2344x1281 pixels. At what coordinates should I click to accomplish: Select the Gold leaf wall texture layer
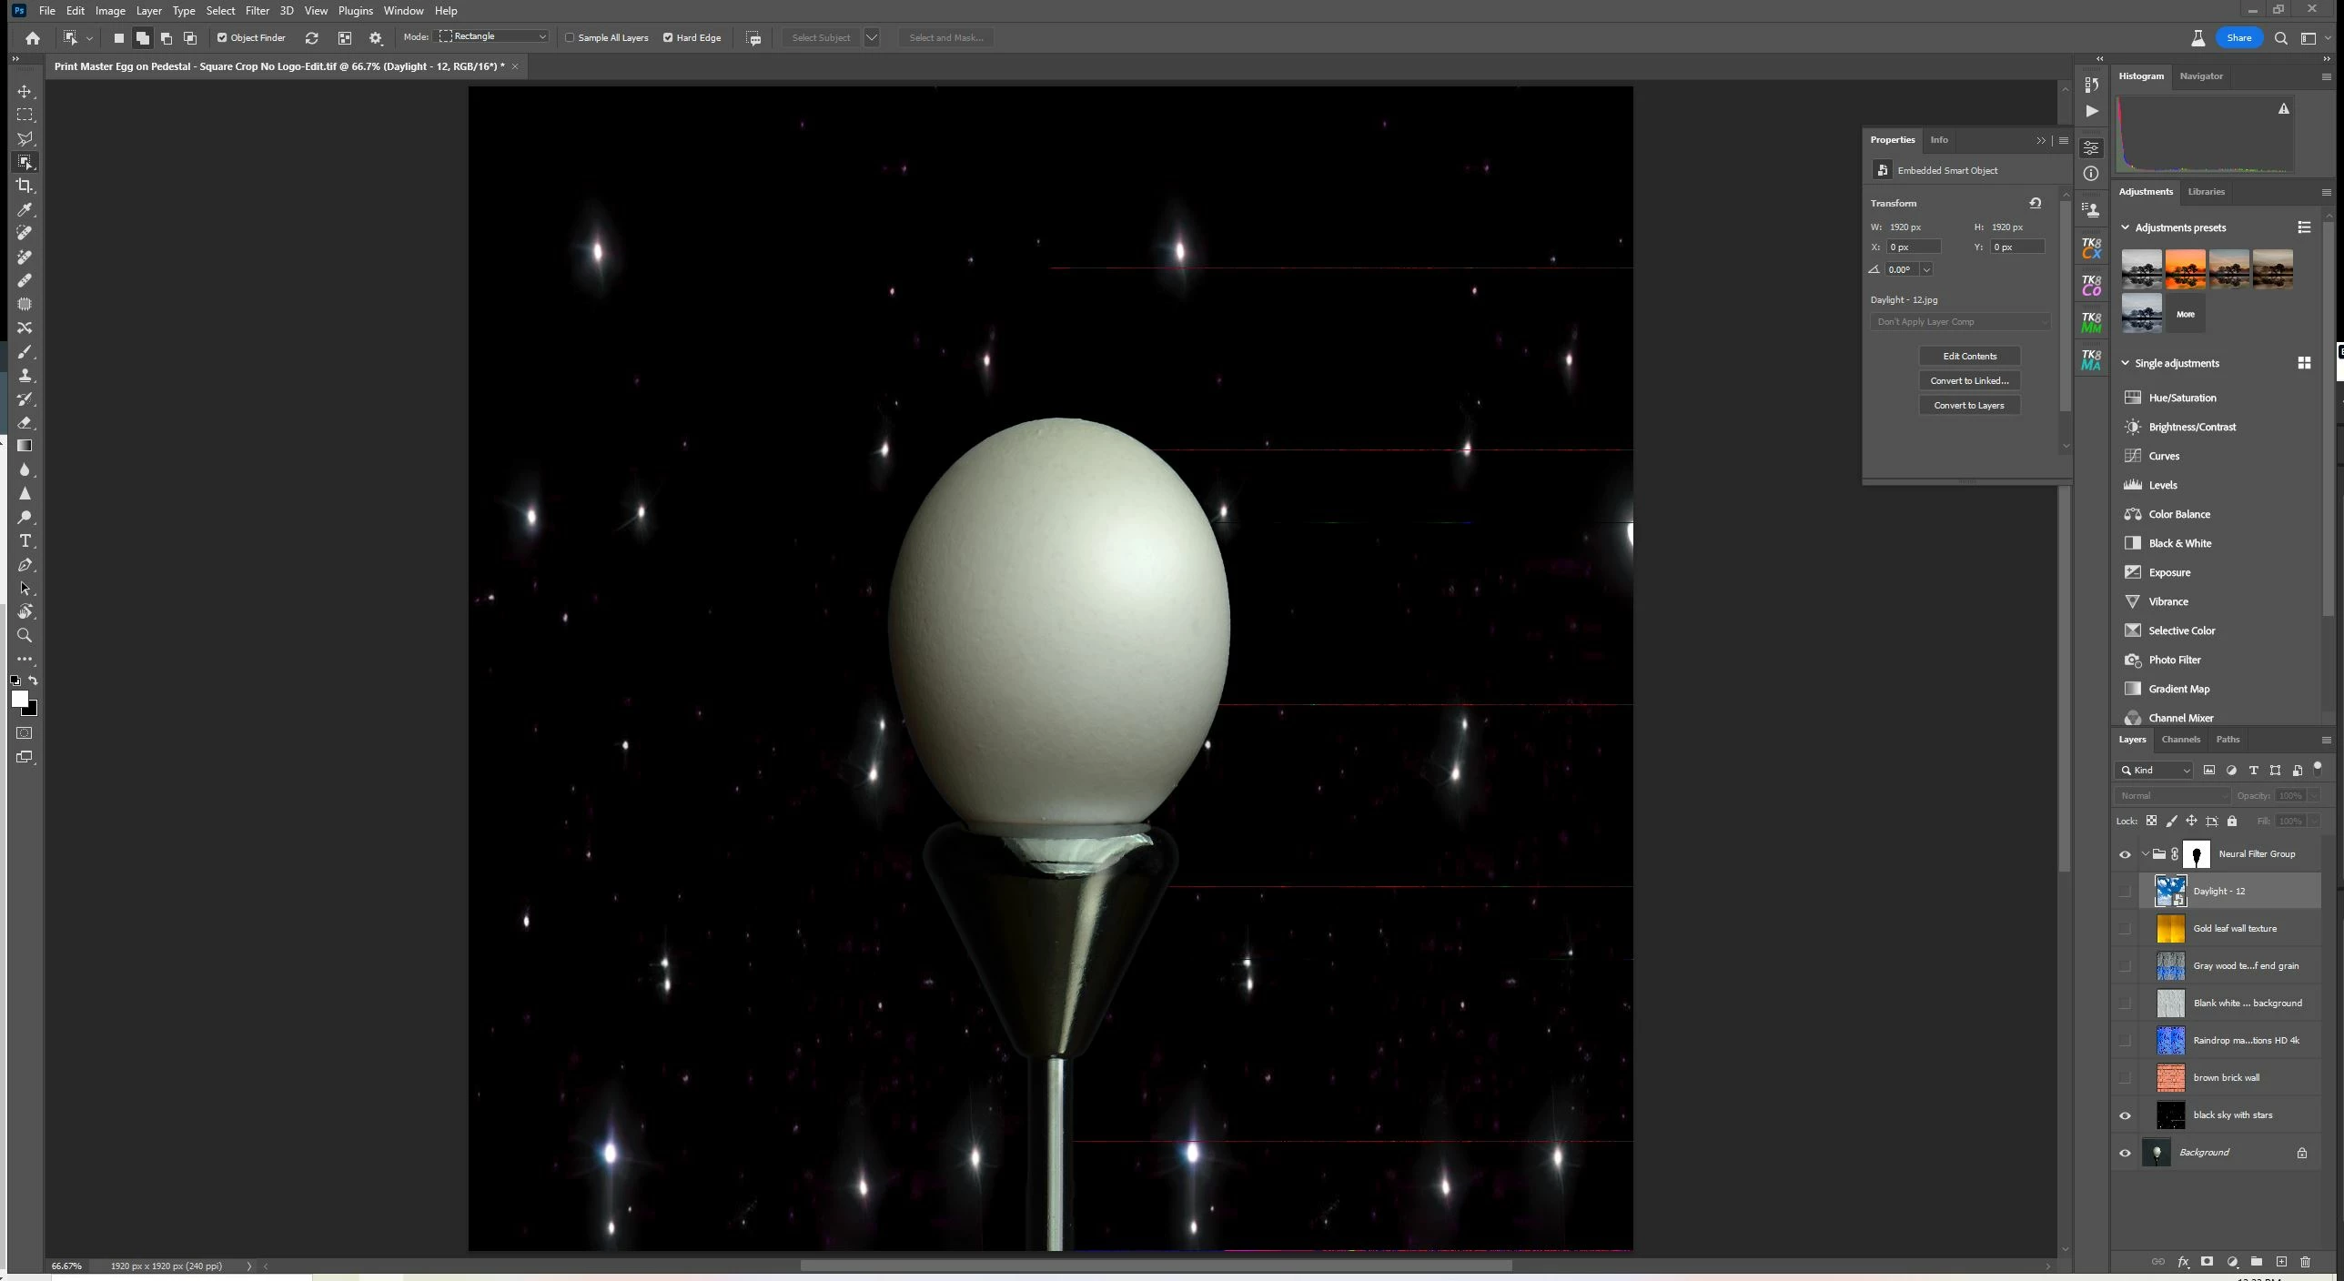pyautogui.click(x=2234, y=929)
